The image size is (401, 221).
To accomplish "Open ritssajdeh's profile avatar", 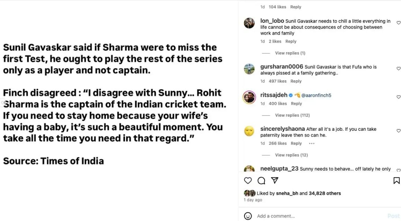I will pos(249,98).
